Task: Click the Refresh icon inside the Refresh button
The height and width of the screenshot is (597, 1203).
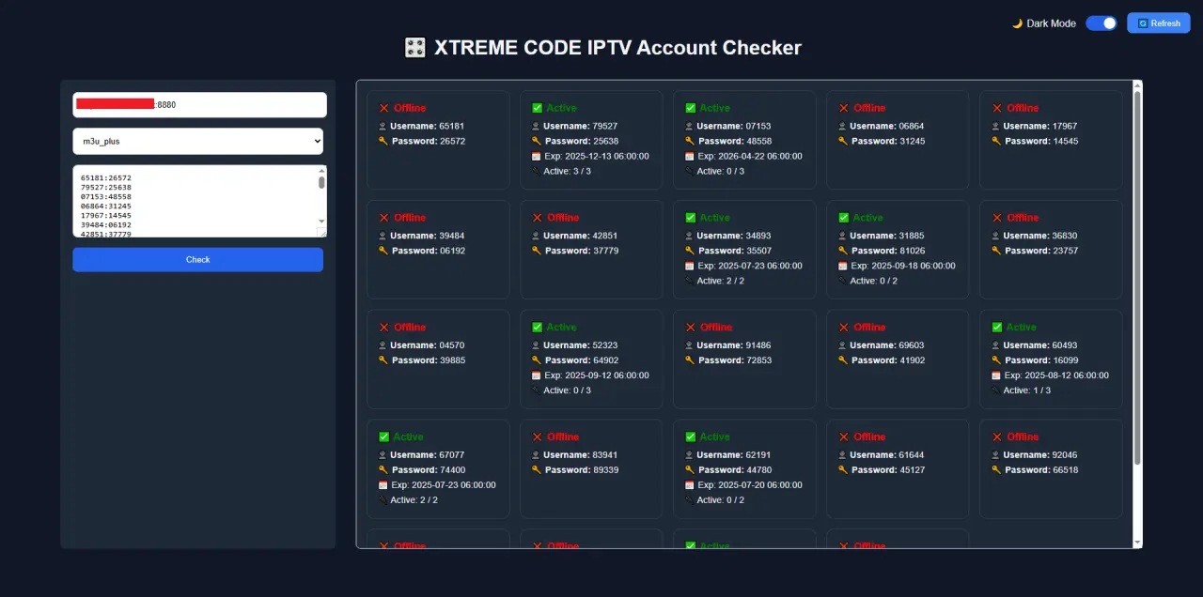Action: click(x=1142, y=23)
